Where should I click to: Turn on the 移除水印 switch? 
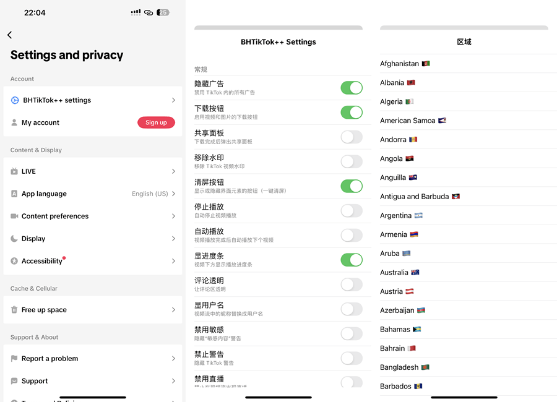[x=352, y=161]
